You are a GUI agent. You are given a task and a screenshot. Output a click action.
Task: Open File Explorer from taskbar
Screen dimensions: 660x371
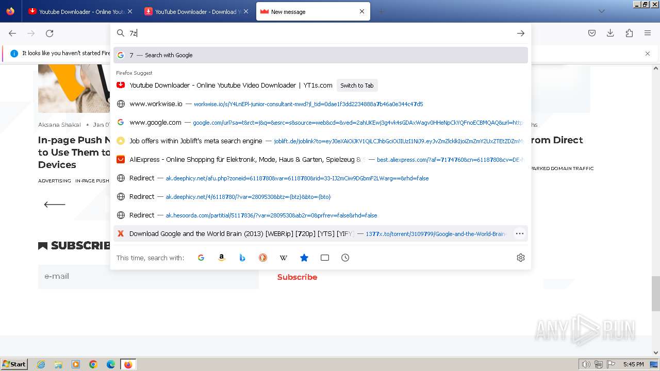[x=58, y=364]
